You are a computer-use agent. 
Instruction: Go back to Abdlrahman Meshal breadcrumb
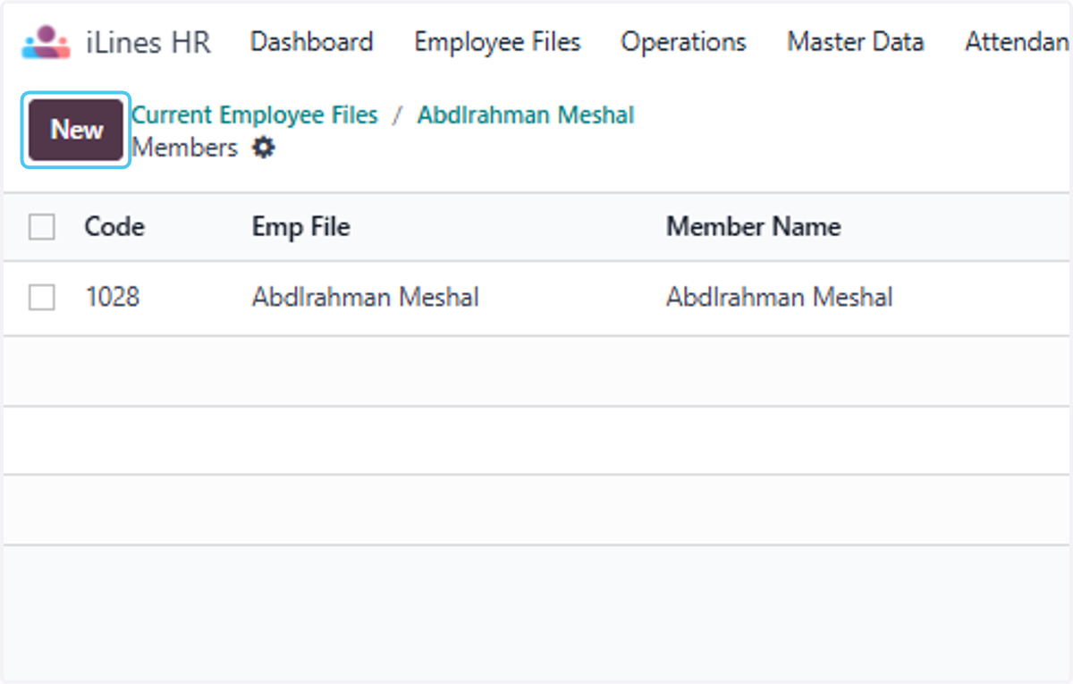click(526, 115)
